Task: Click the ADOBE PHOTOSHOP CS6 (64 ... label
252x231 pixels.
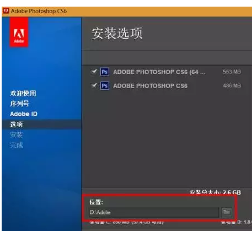Action: 159,72
